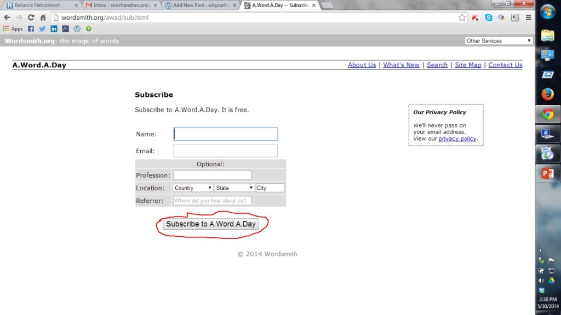
Task: Open the Country dropdown list
Action: coord(193,188)
